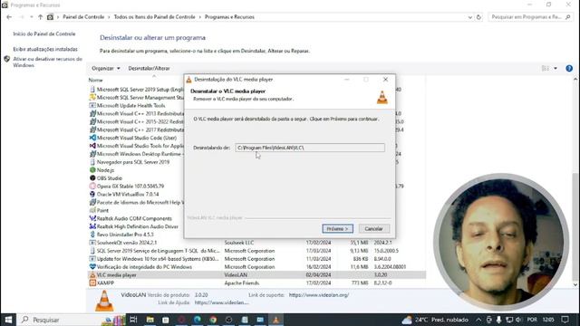
Task: Expand the view options dropdown arrow
Action: tap(556, 69)
